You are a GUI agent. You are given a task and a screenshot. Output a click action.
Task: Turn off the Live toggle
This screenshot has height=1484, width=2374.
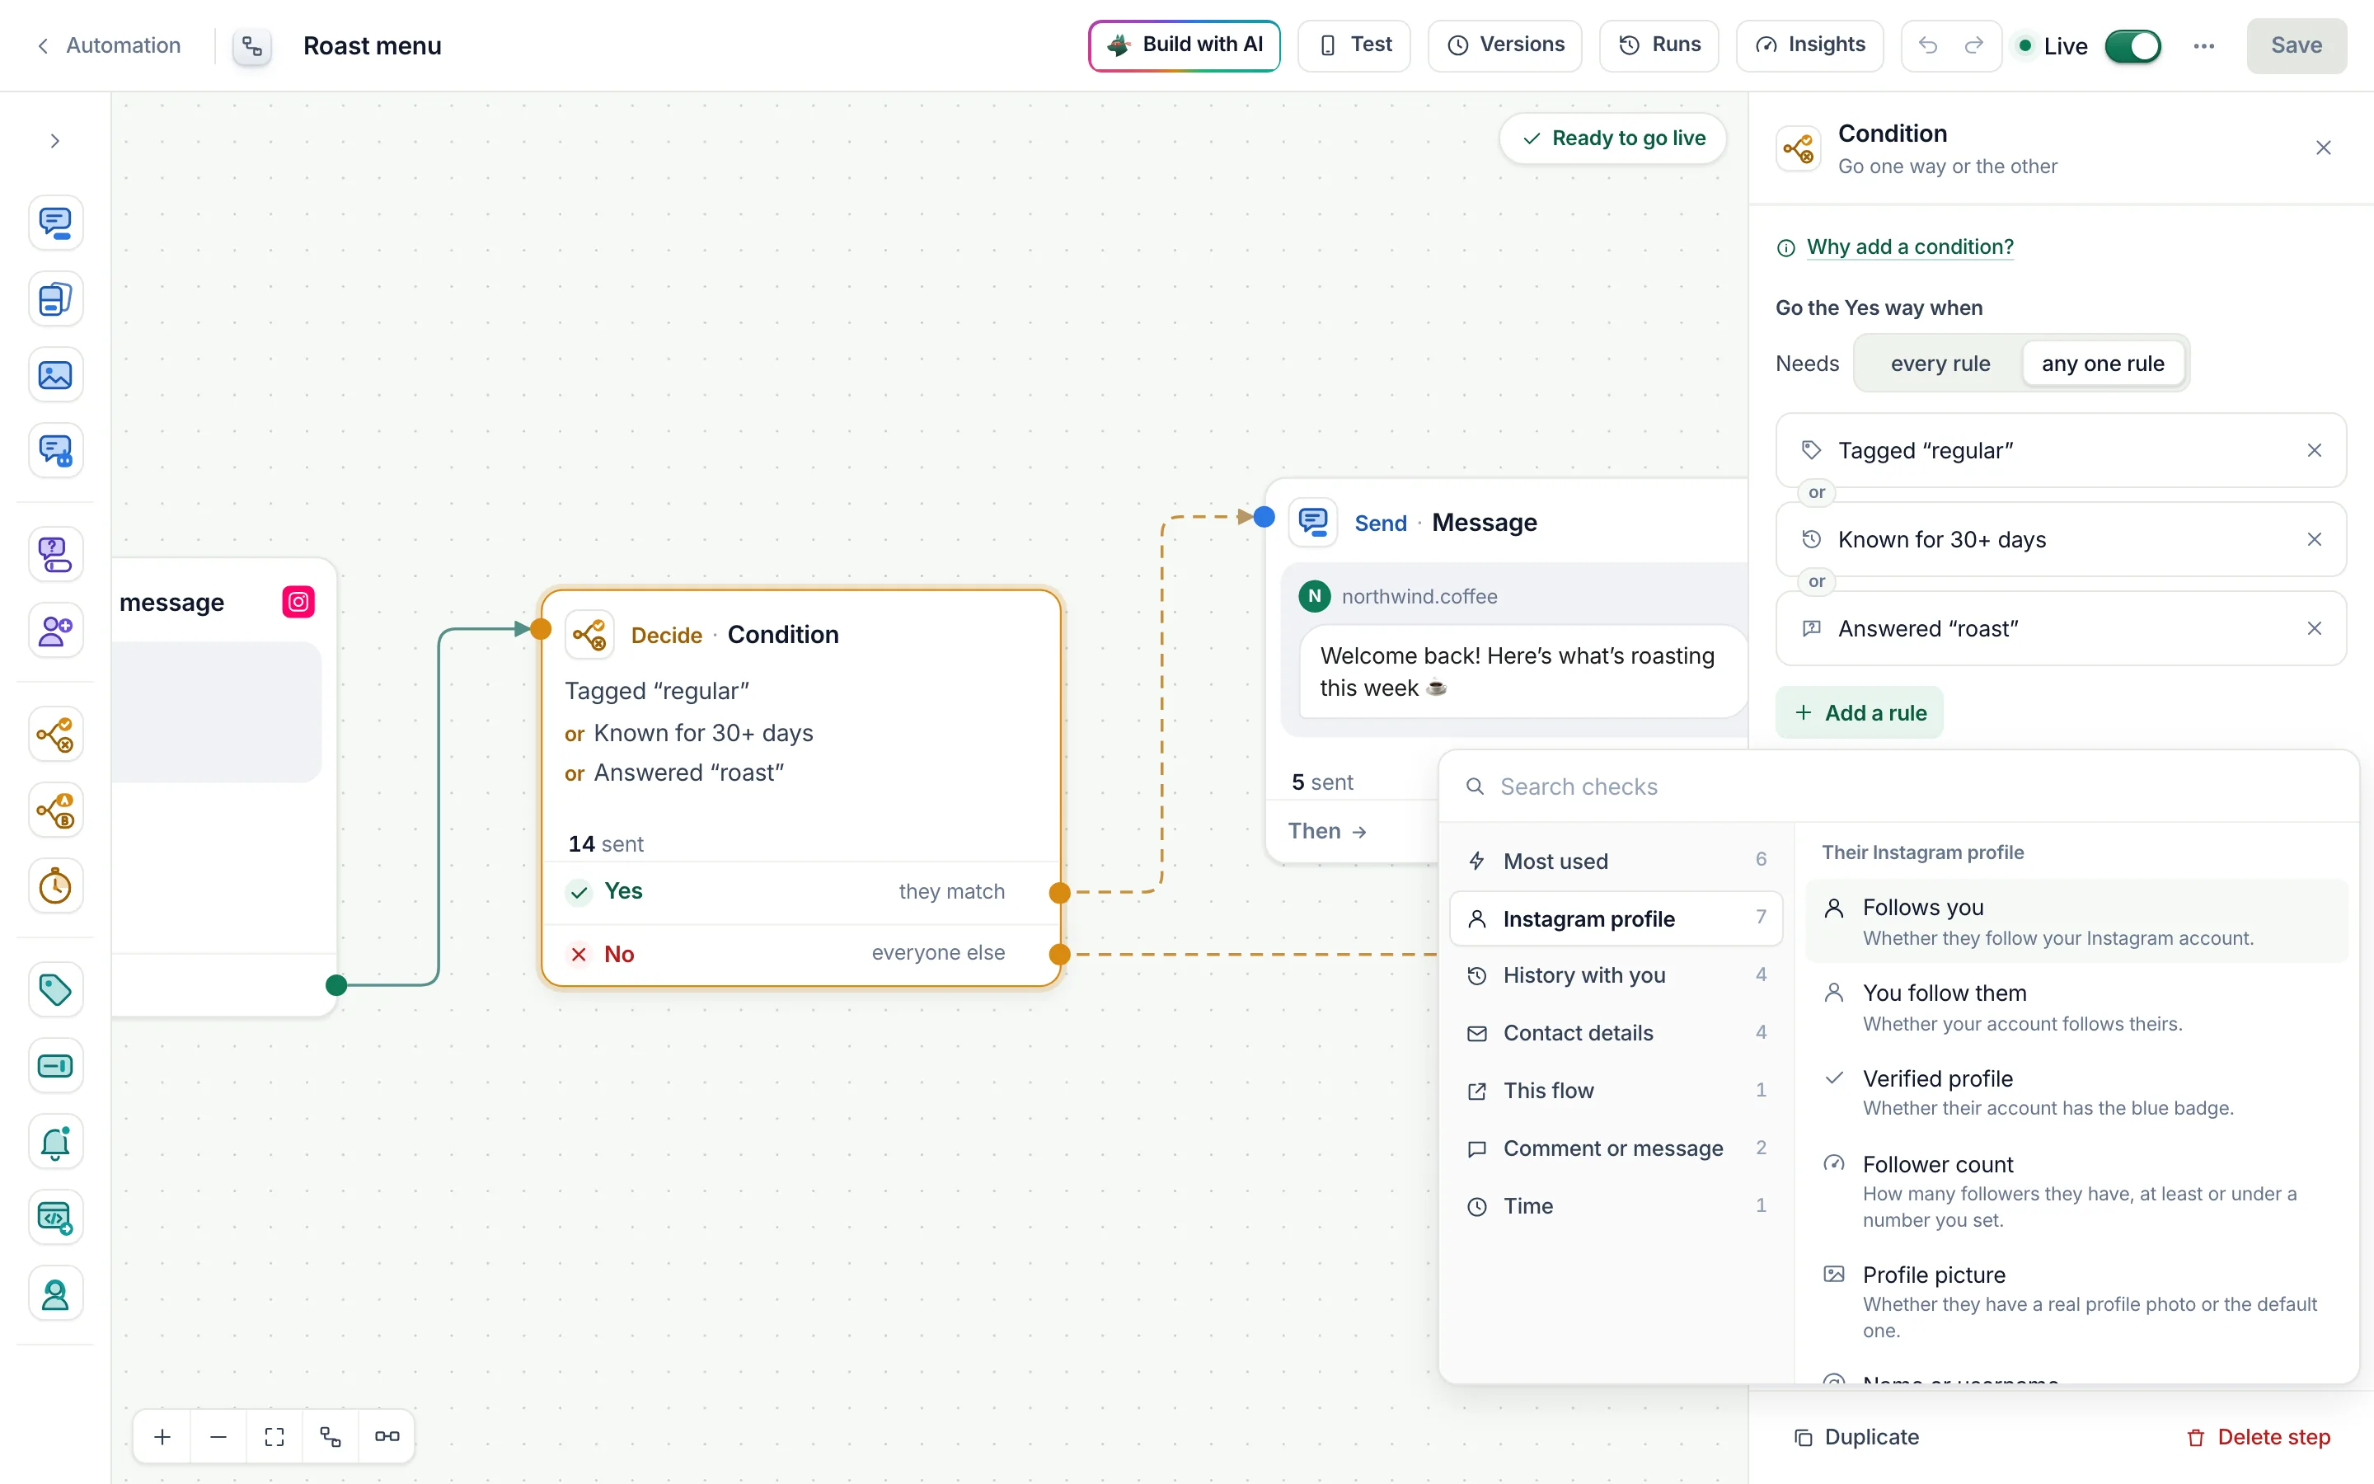pyautogui.click(x=2132, y=46)
